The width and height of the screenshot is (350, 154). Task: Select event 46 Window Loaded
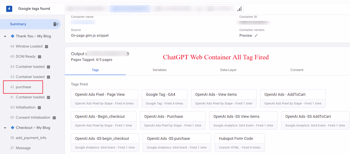26,46
